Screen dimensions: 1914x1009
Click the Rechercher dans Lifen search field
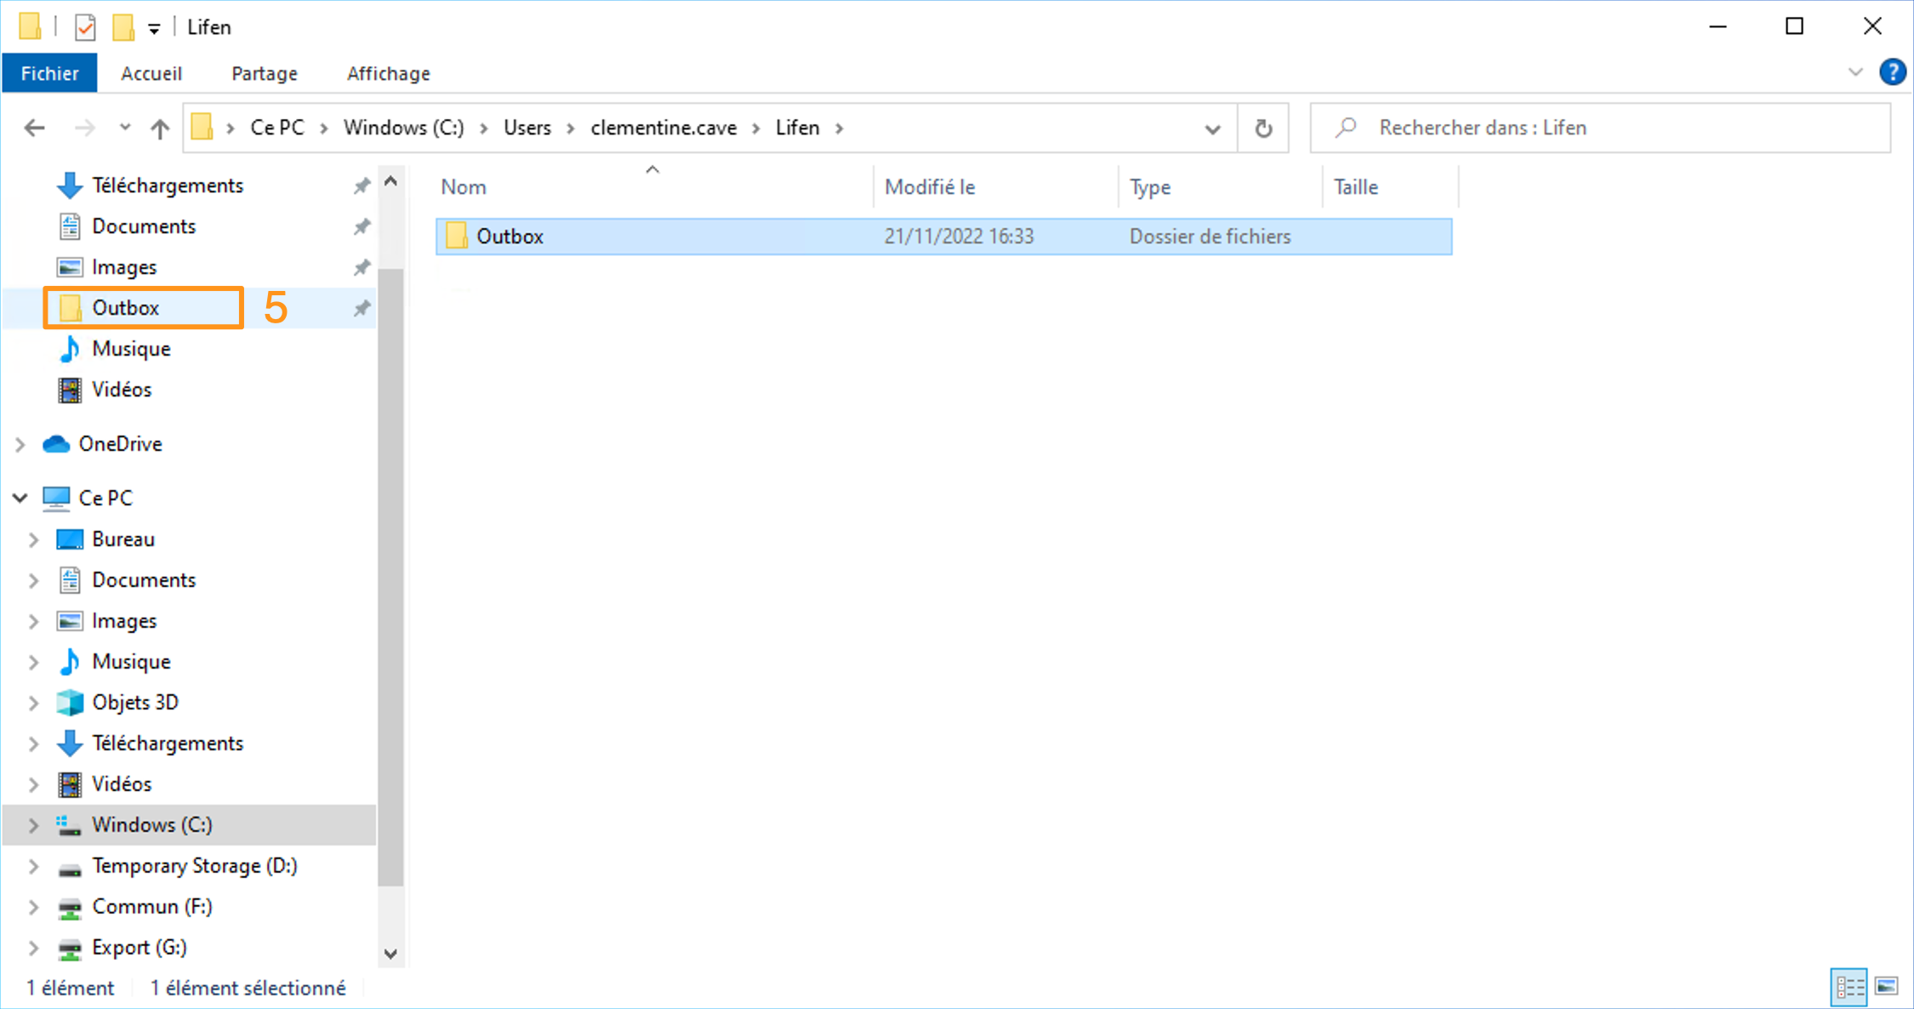point(1600,128)
